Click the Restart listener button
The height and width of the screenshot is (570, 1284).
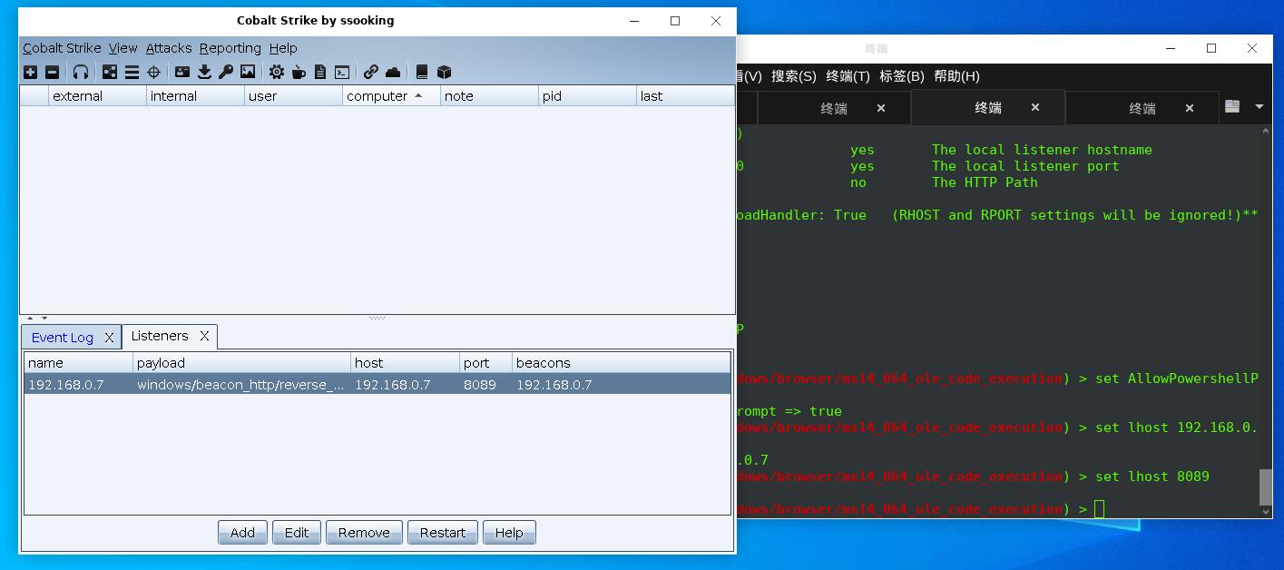pos(443,533)
